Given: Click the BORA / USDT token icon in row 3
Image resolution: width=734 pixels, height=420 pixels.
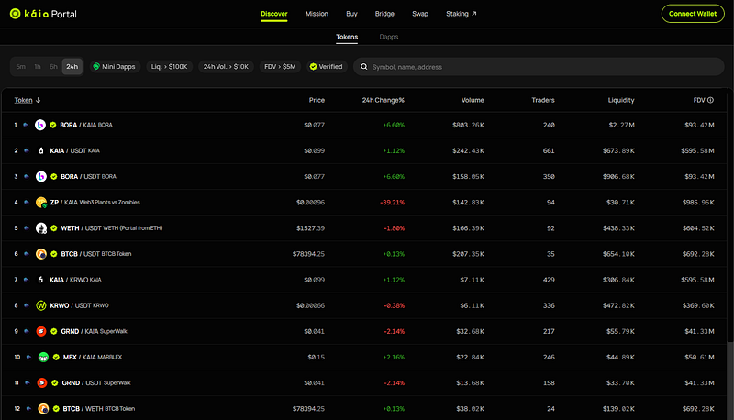Looking at the screenshot, I should click(41, 176).
